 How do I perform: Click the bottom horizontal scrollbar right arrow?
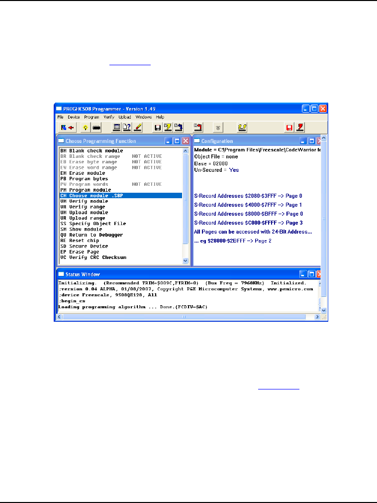pyautogui.click(x=317, y=317)
